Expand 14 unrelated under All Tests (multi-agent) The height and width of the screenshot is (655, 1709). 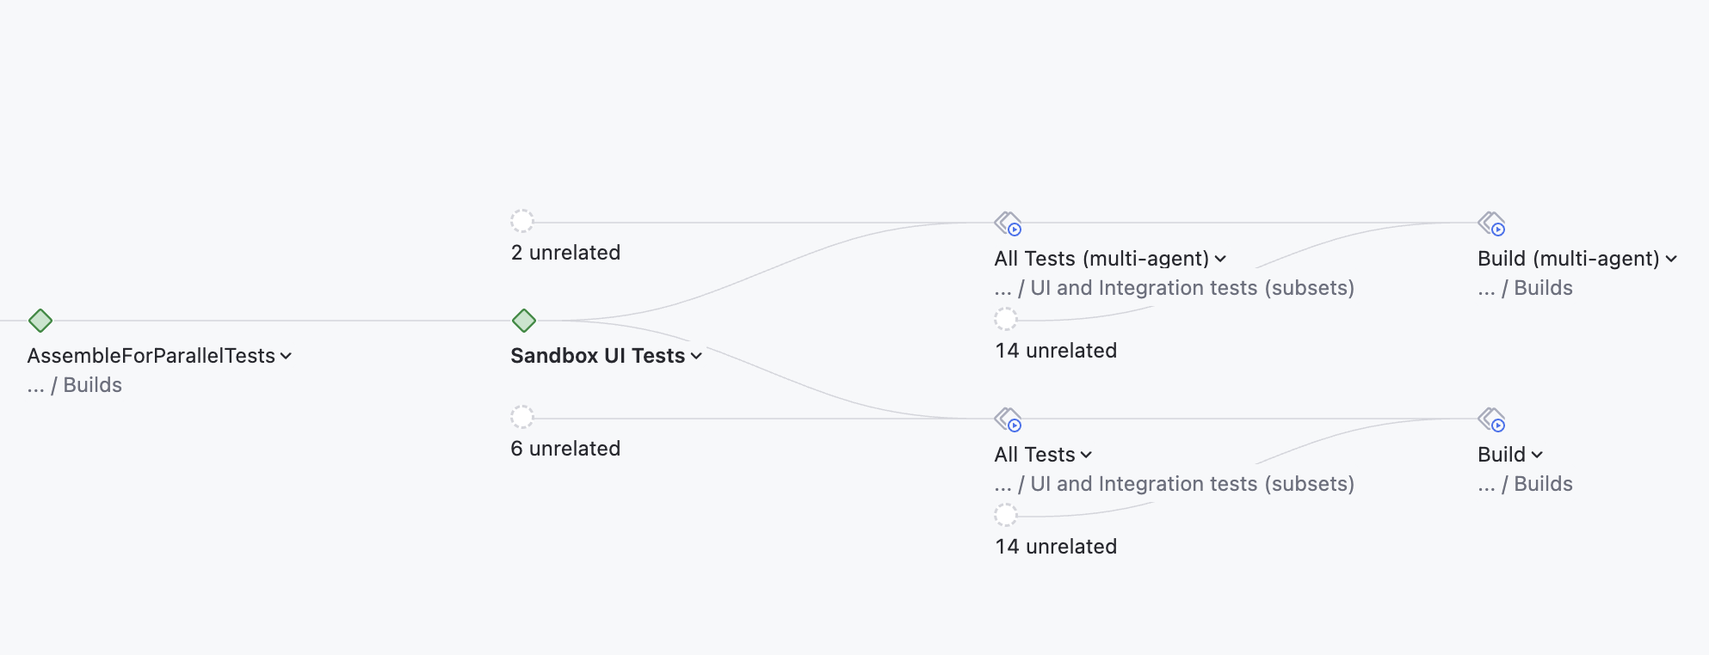point(1056,351)
